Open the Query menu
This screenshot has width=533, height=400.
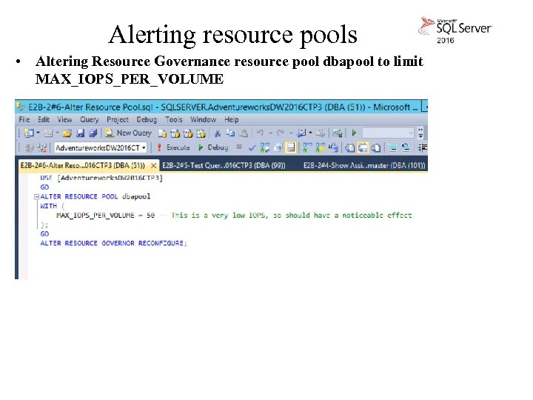90,120
